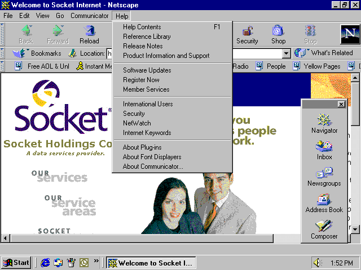Follow the 'our services' page link
Viewport: 361px width, 270px height.
59,176
